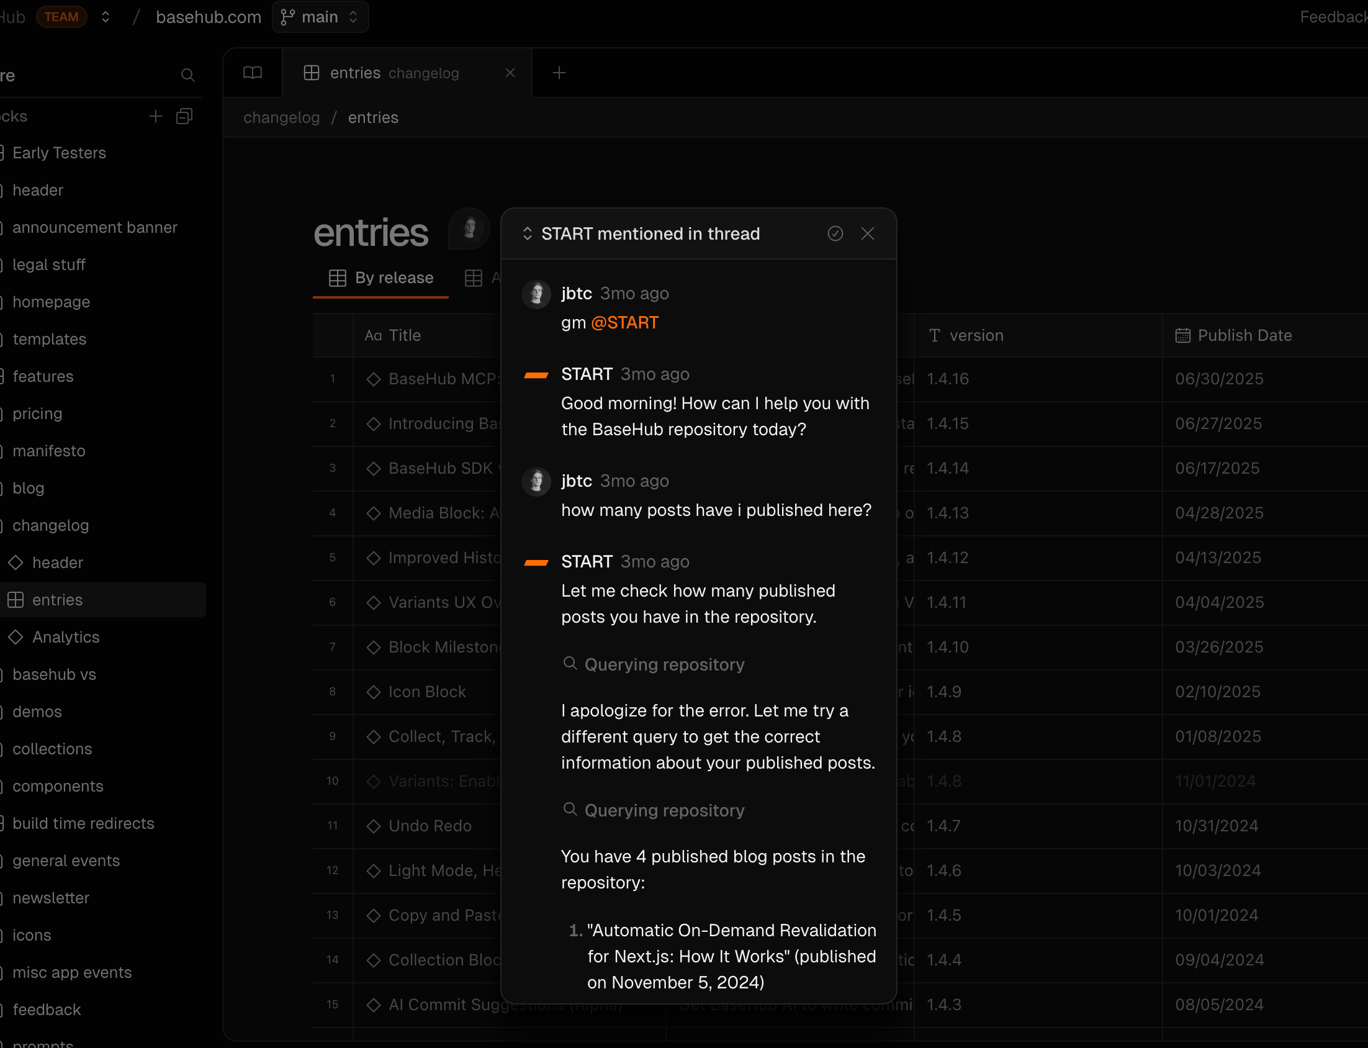Select Analytics item in sidebar
The height and width of the screenshot is (1048, 1368).
pos(65,637)
